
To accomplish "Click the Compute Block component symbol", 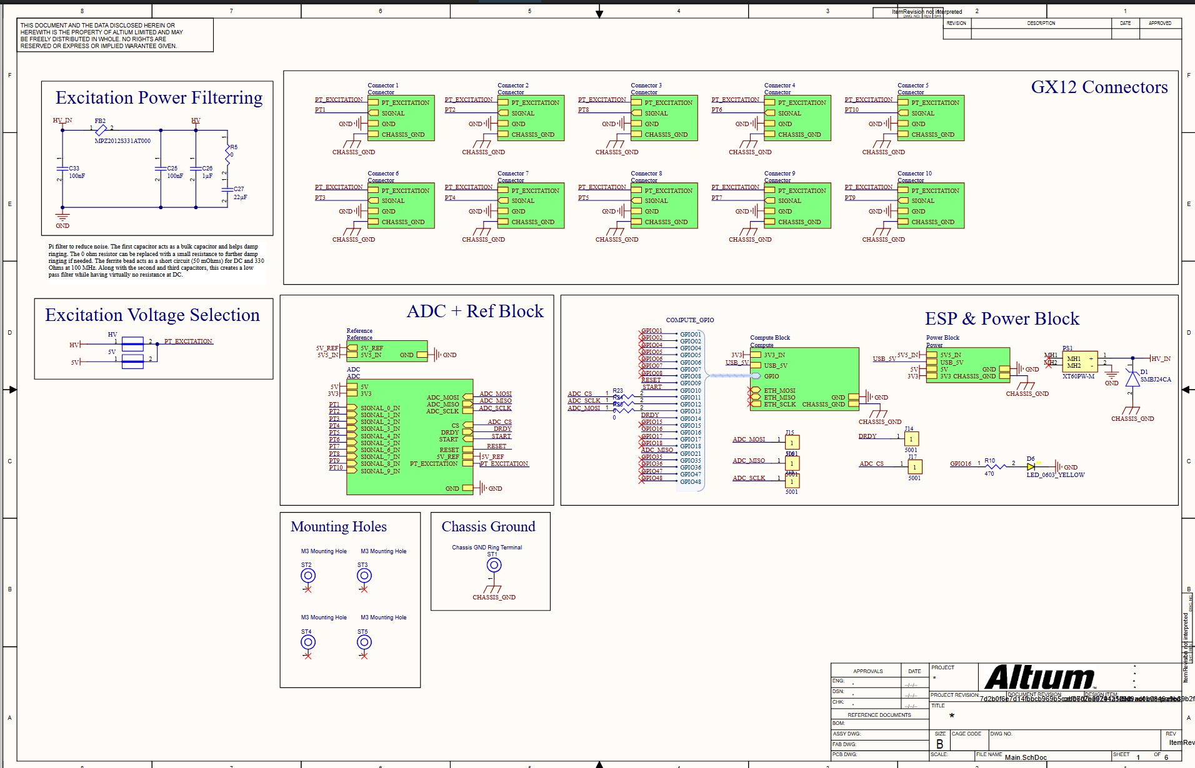I will coord(804,378).
